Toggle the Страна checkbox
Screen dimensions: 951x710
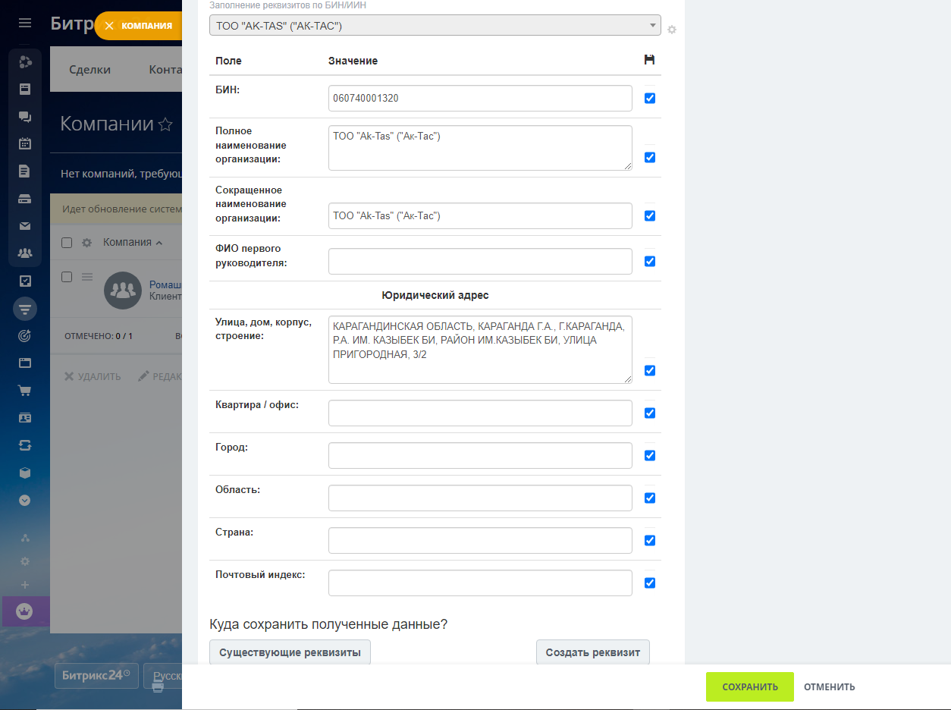pyautogui.click(x=650, y=541)
